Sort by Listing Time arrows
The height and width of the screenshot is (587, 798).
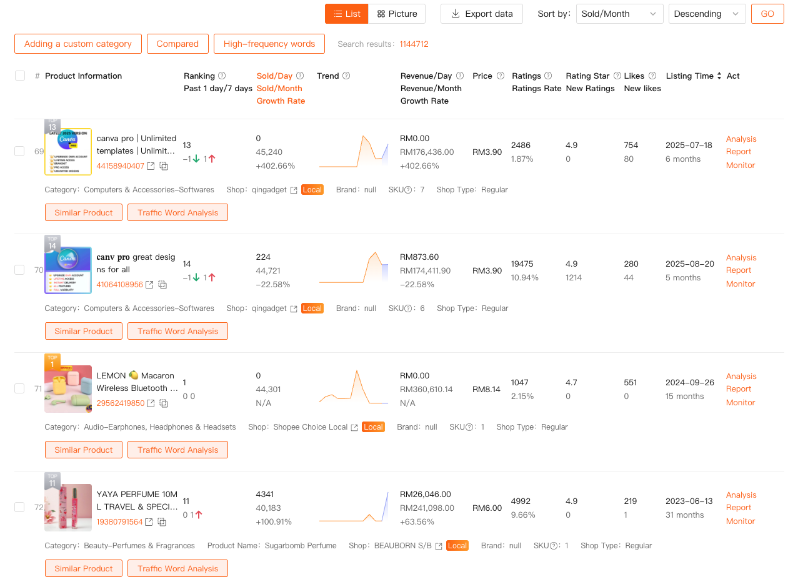[x=719, y=76]
